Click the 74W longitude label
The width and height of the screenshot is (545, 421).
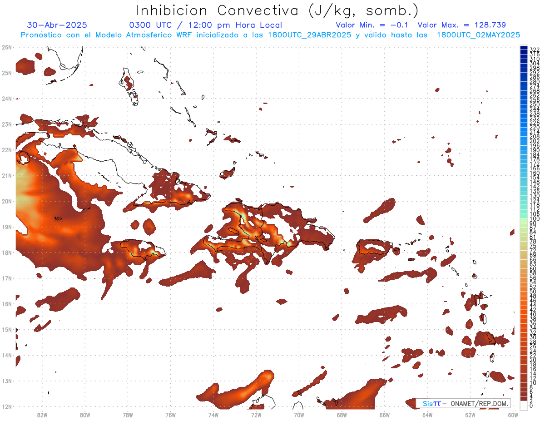coord(213,415)
